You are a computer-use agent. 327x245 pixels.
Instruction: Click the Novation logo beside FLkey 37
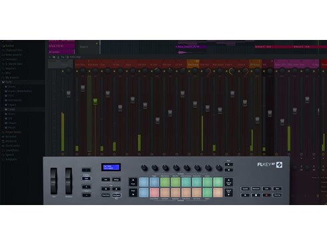280,164
